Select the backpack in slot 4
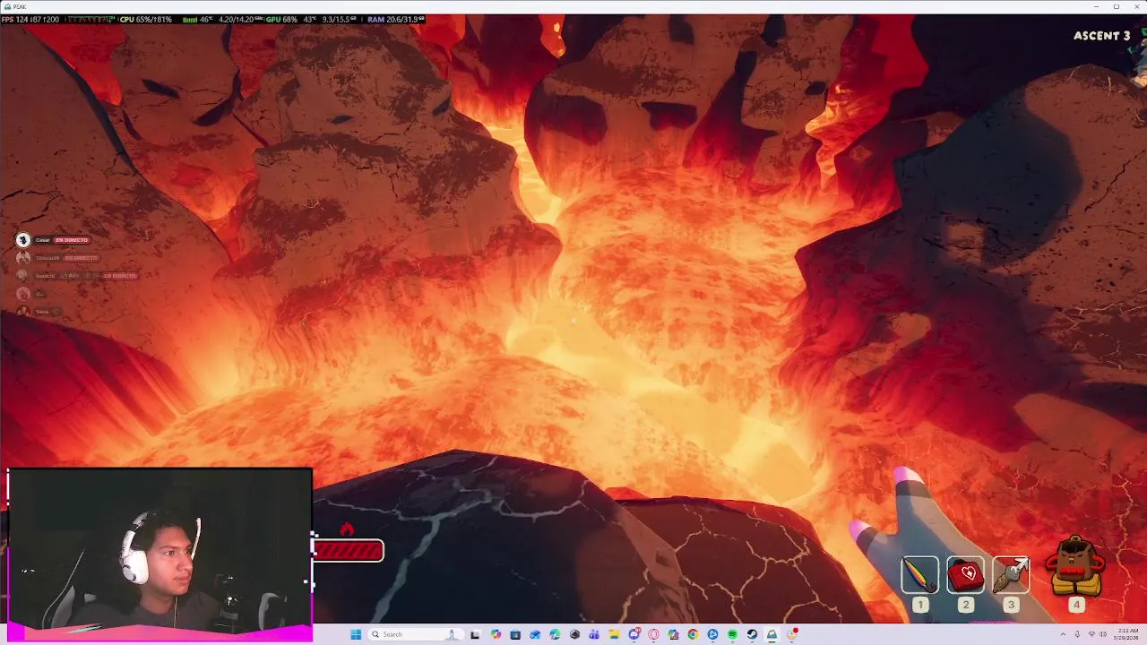Image resolution: width=1147 pixels, height=645 pixels. (x=1076, y=566)
